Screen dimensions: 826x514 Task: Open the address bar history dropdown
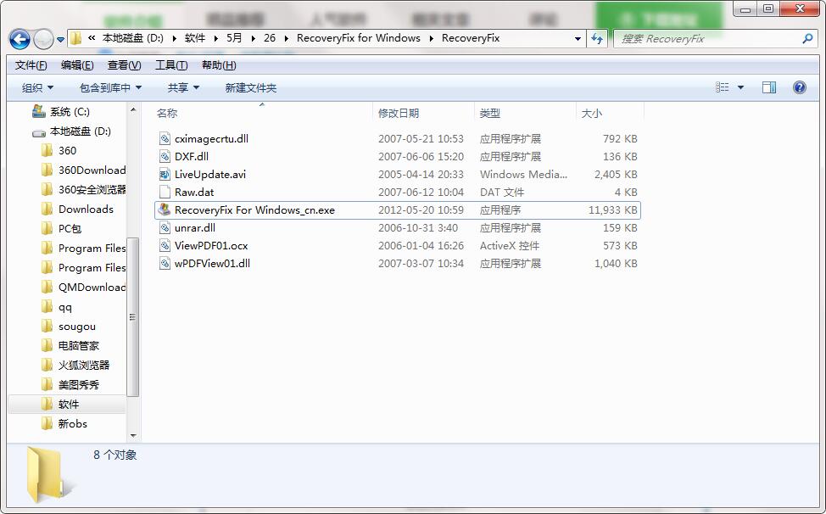[x=578, y=38]
